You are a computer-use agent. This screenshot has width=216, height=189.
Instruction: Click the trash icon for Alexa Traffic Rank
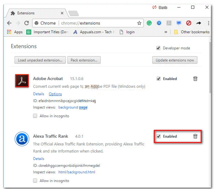(195, 136)
